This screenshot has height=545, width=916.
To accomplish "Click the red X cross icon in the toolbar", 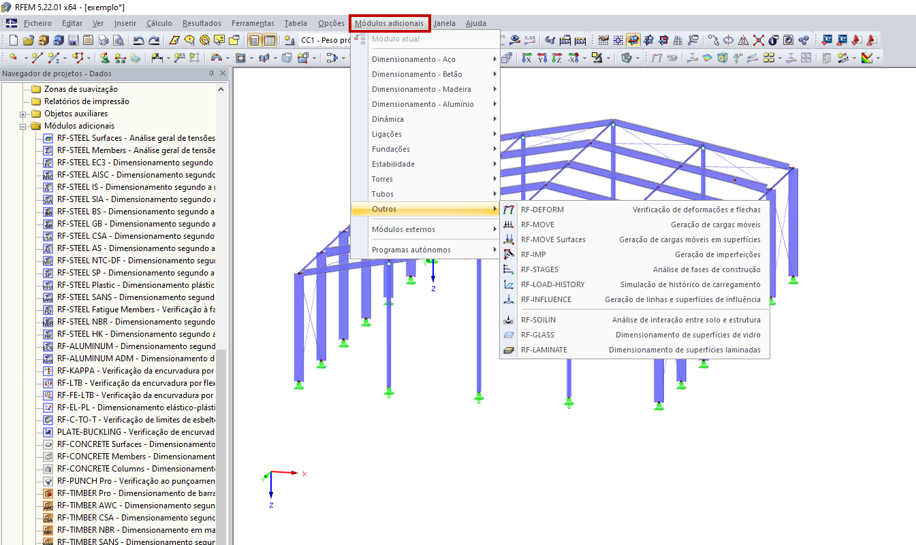I will 758,40.
